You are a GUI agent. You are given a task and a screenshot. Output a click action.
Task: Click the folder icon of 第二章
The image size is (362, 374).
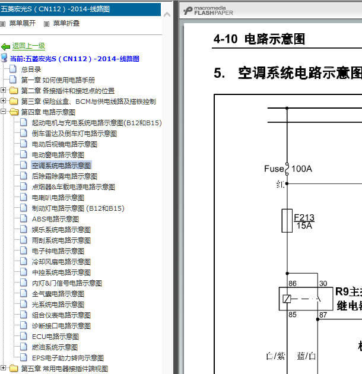(14, 91)
